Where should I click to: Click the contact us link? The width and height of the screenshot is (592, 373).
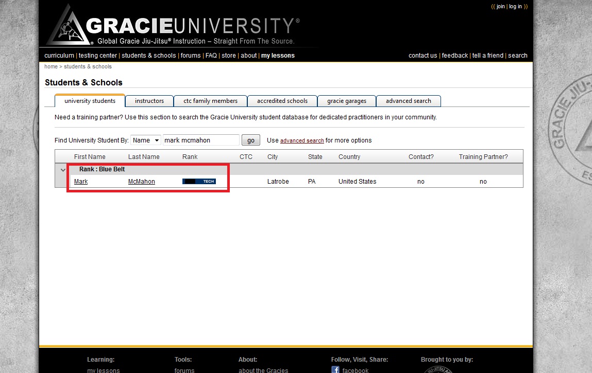tap(423, 56)
